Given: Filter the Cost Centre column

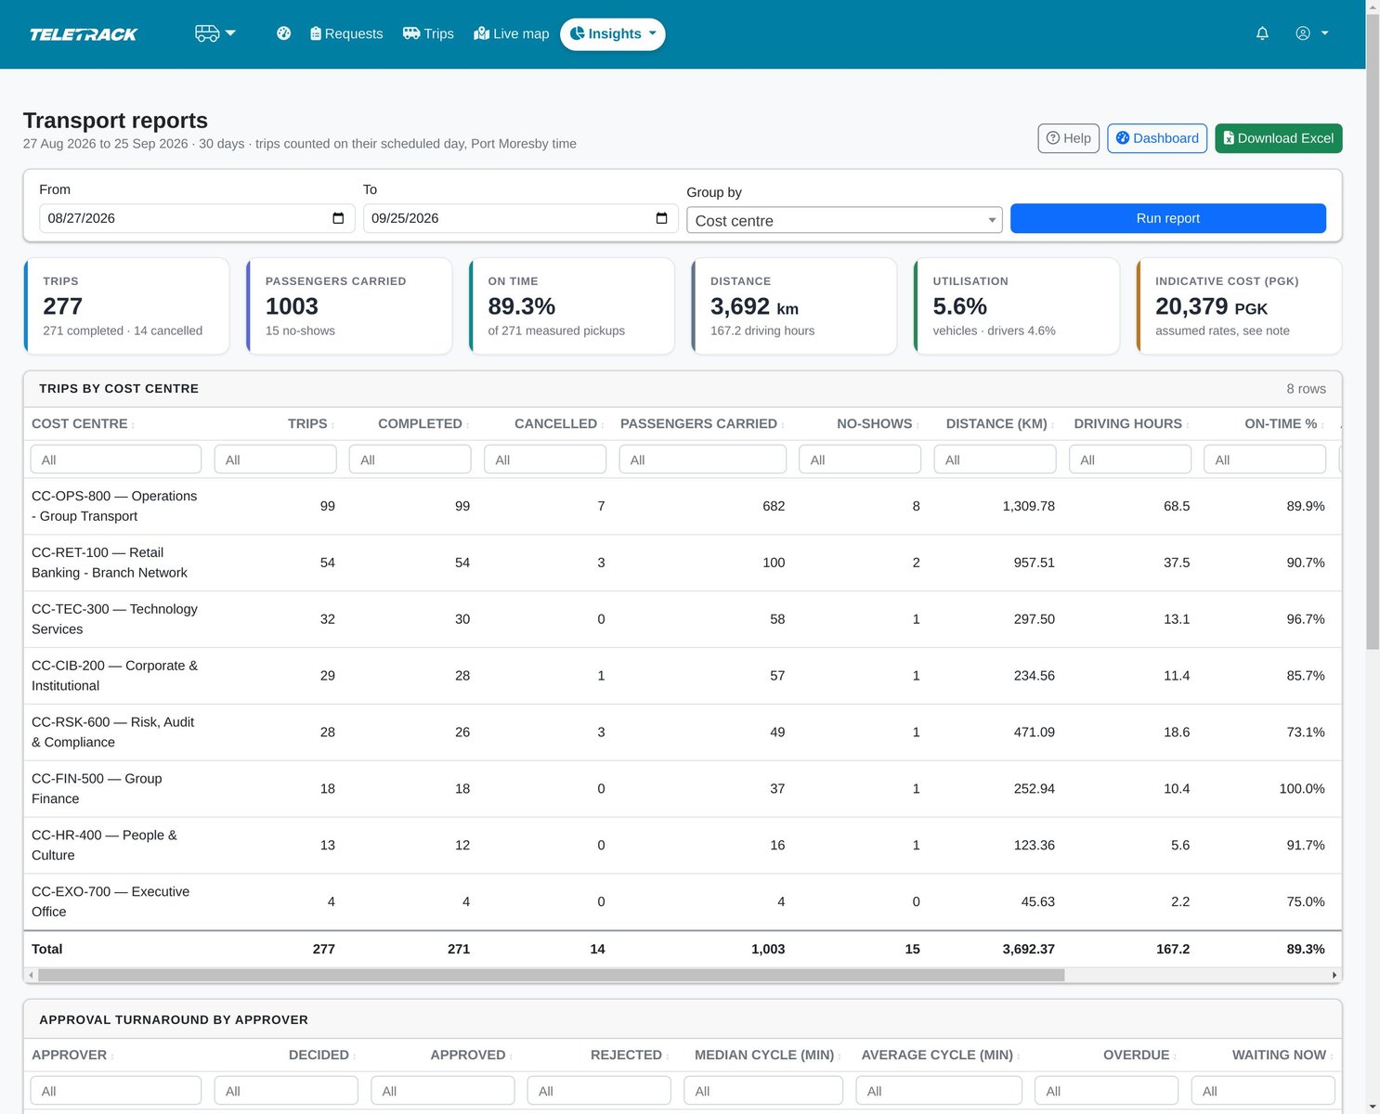Looking at the screenshot, I should pyautogui.click(x=116, y=460).
